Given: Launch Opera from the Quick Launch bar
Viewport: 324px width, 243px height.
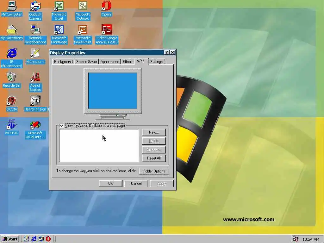Looking at the screenshot, I should pos(48,239).
